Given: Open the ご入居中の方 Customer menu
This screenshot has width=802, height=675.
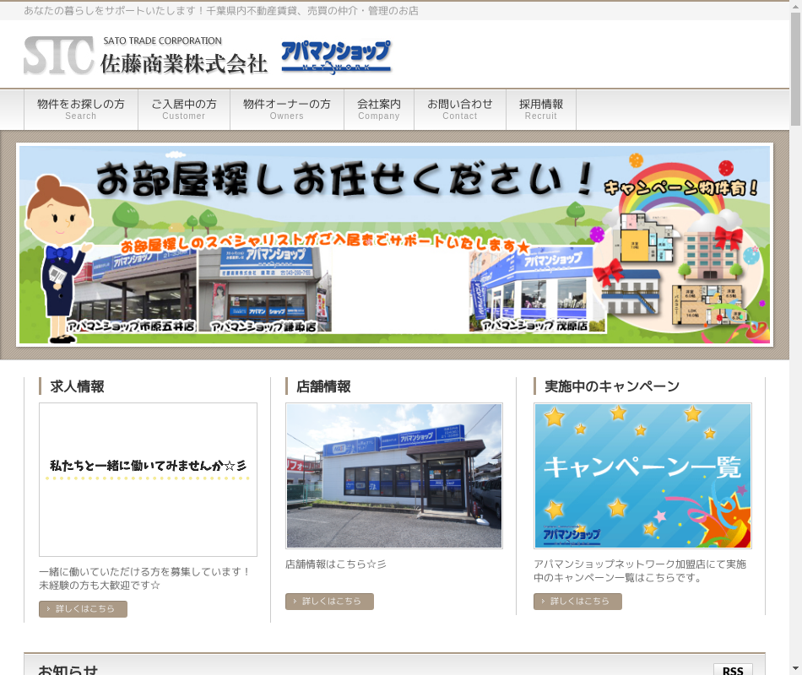Looking at the screenshot, I should 184,110.
